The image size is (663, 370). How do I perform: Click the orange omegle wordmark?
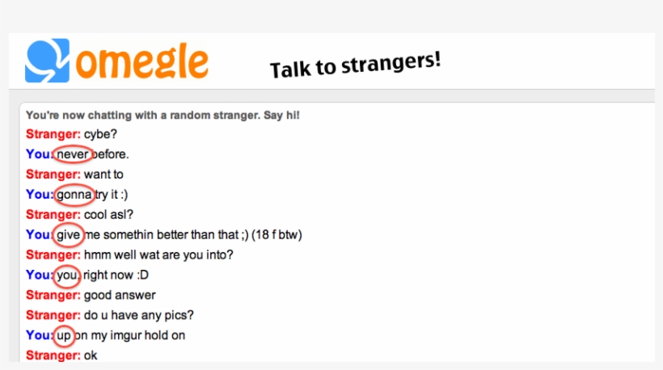(146, 62)
